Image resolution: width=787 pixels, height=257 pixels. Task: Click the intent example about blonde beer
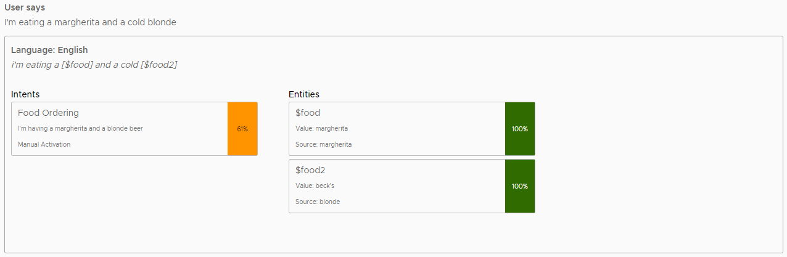pyautogui.click(x=80, y=128)
